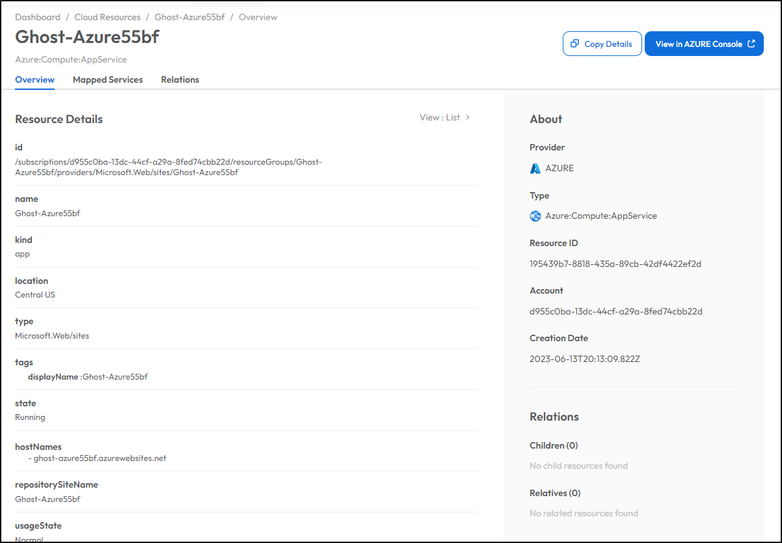This screenshot has width=782, height=543.
Task: Click the hostNames field label
Action: 38,447
